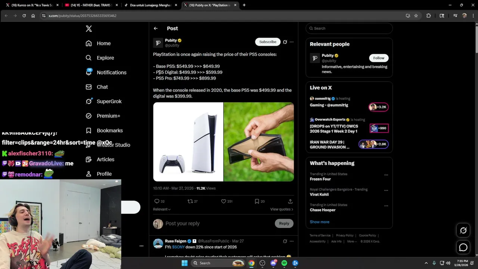
Task: Switch to YE - FATHER YouTube tab
Action: coord(91,5)
